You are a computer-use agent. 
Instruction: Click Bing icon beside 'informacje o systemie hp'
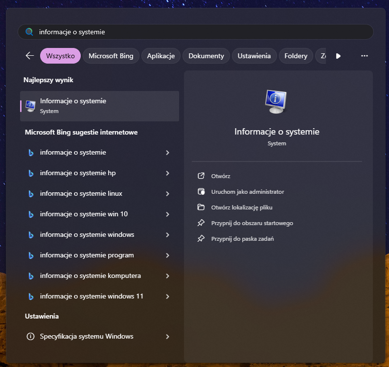pyautogui.click(x=31, y=173)
